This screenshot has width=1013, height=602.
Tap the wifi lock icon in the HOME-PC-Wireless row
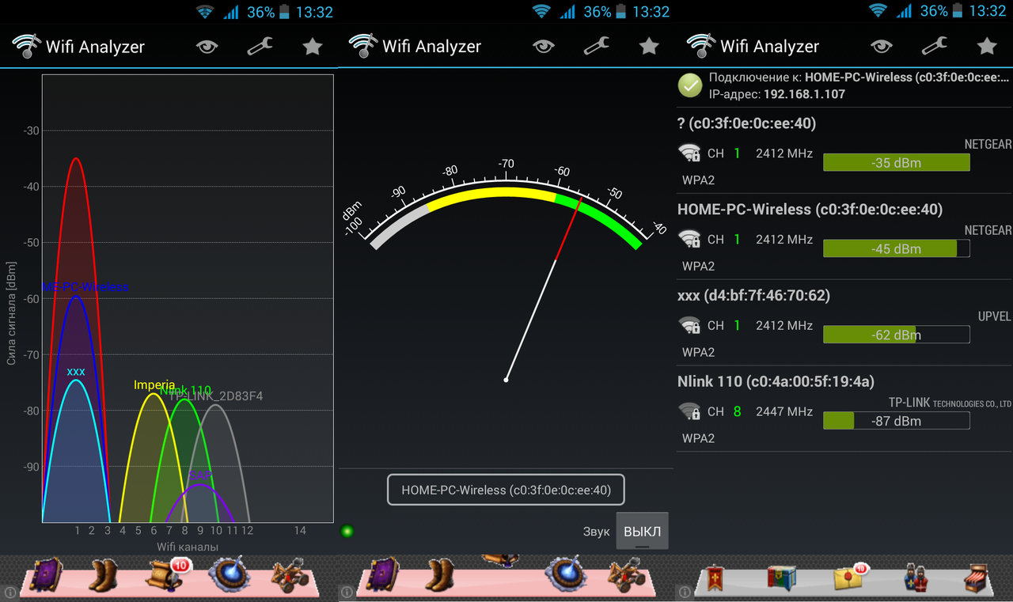[690, 239]
